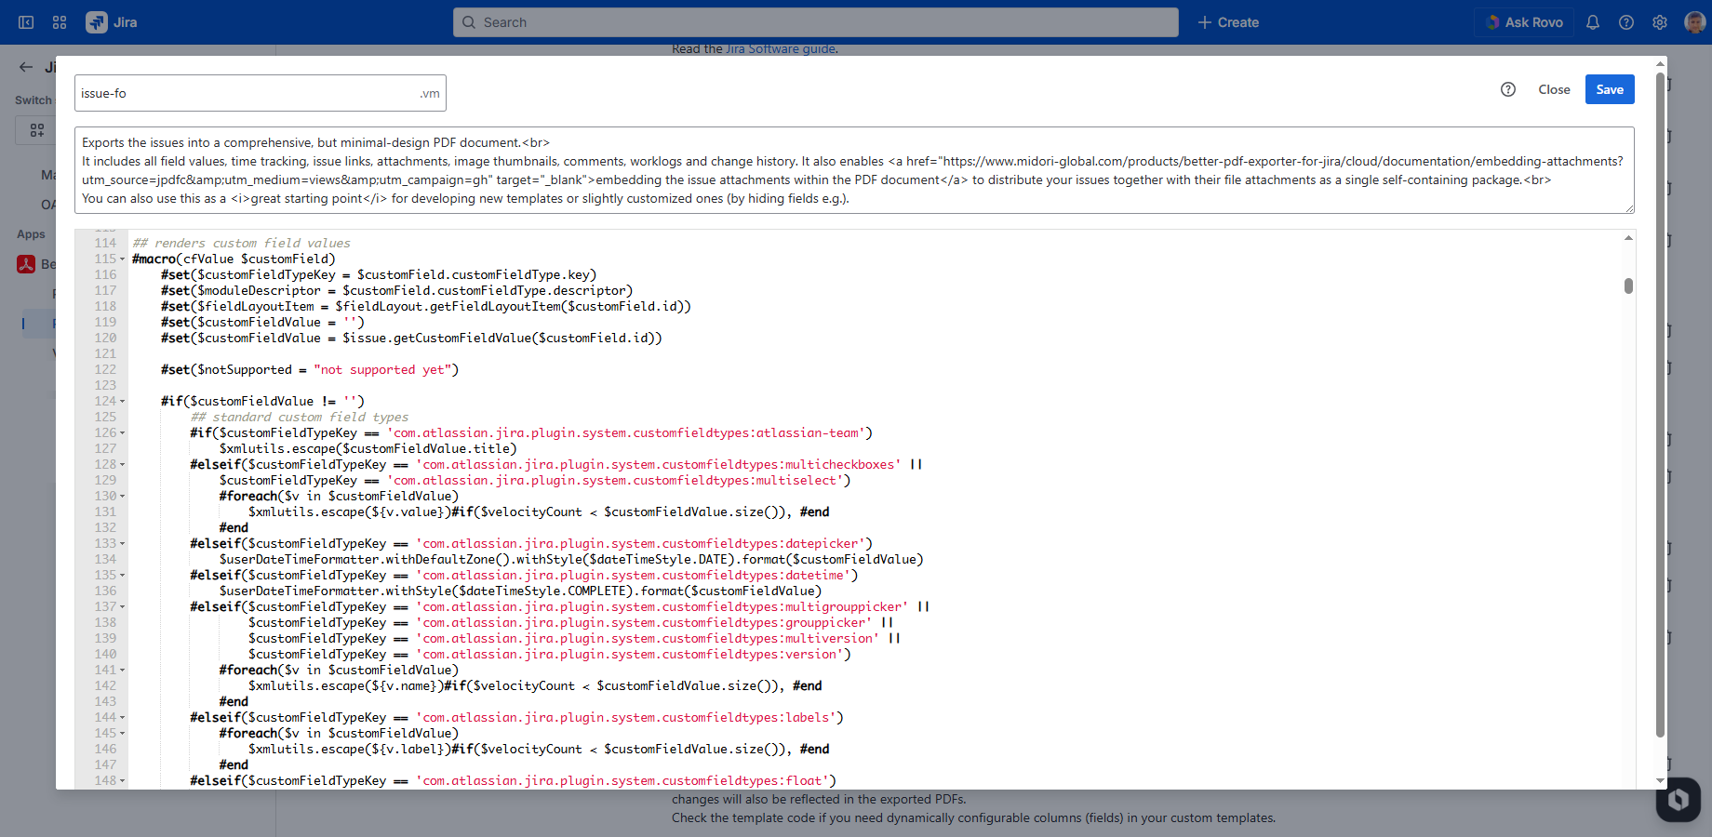Collapse the sidebar panel icon
Viewport: 1712px width, 837px height.
pos(26,22)
